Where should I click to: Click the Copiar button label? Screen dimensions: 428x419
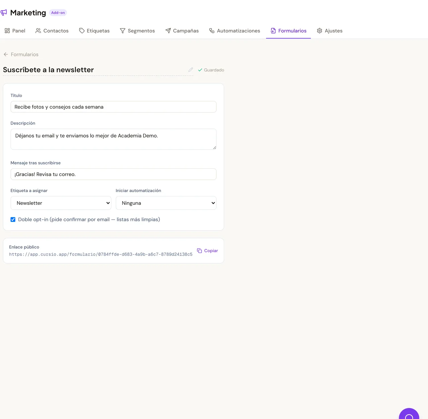(x=211, y=251)
